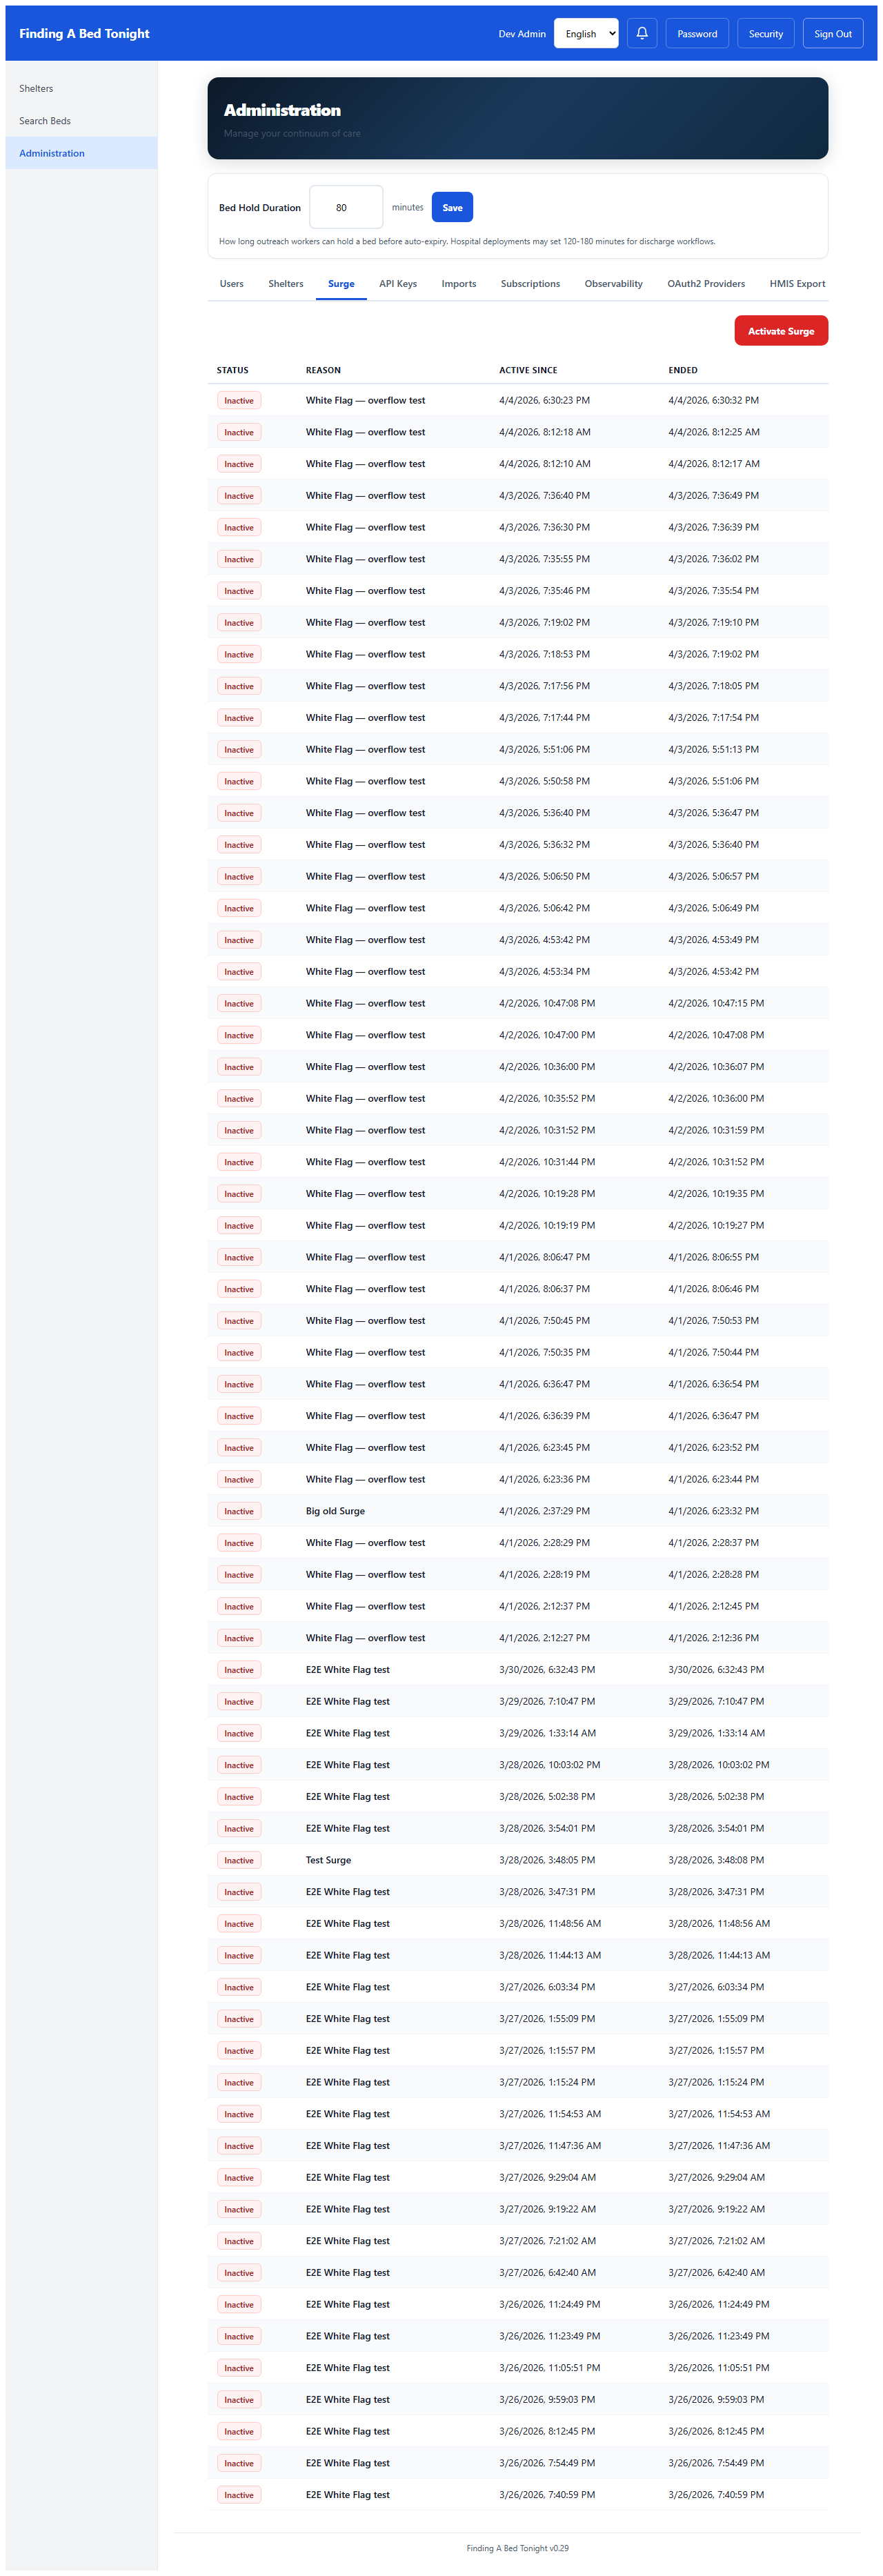This screenshot has width=883, height=2576.
Task: Switch to the HMIS Export tab
Action: click(797, 284)
